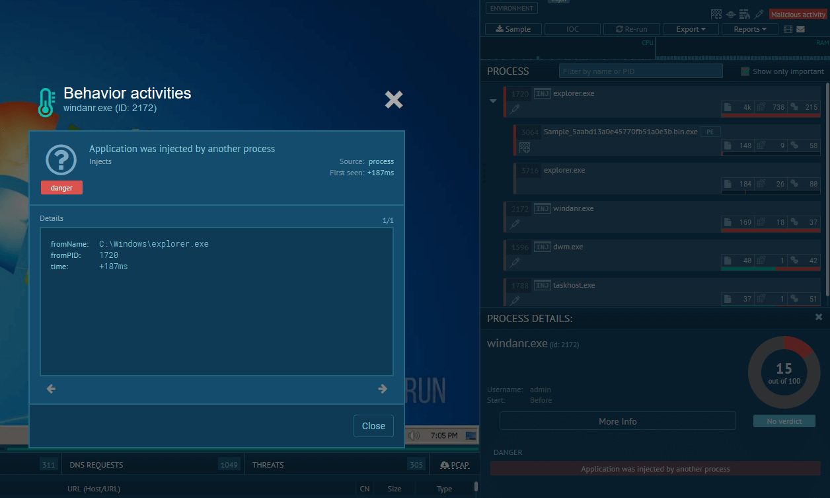Go to previous detail with left arrow
The image size is (830, 498).
[51, 389]
